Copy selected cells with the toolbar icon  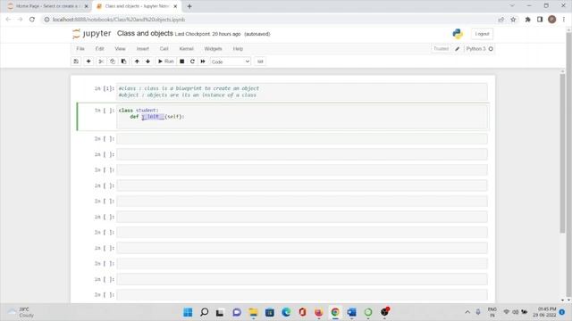[x=113, y=62]
